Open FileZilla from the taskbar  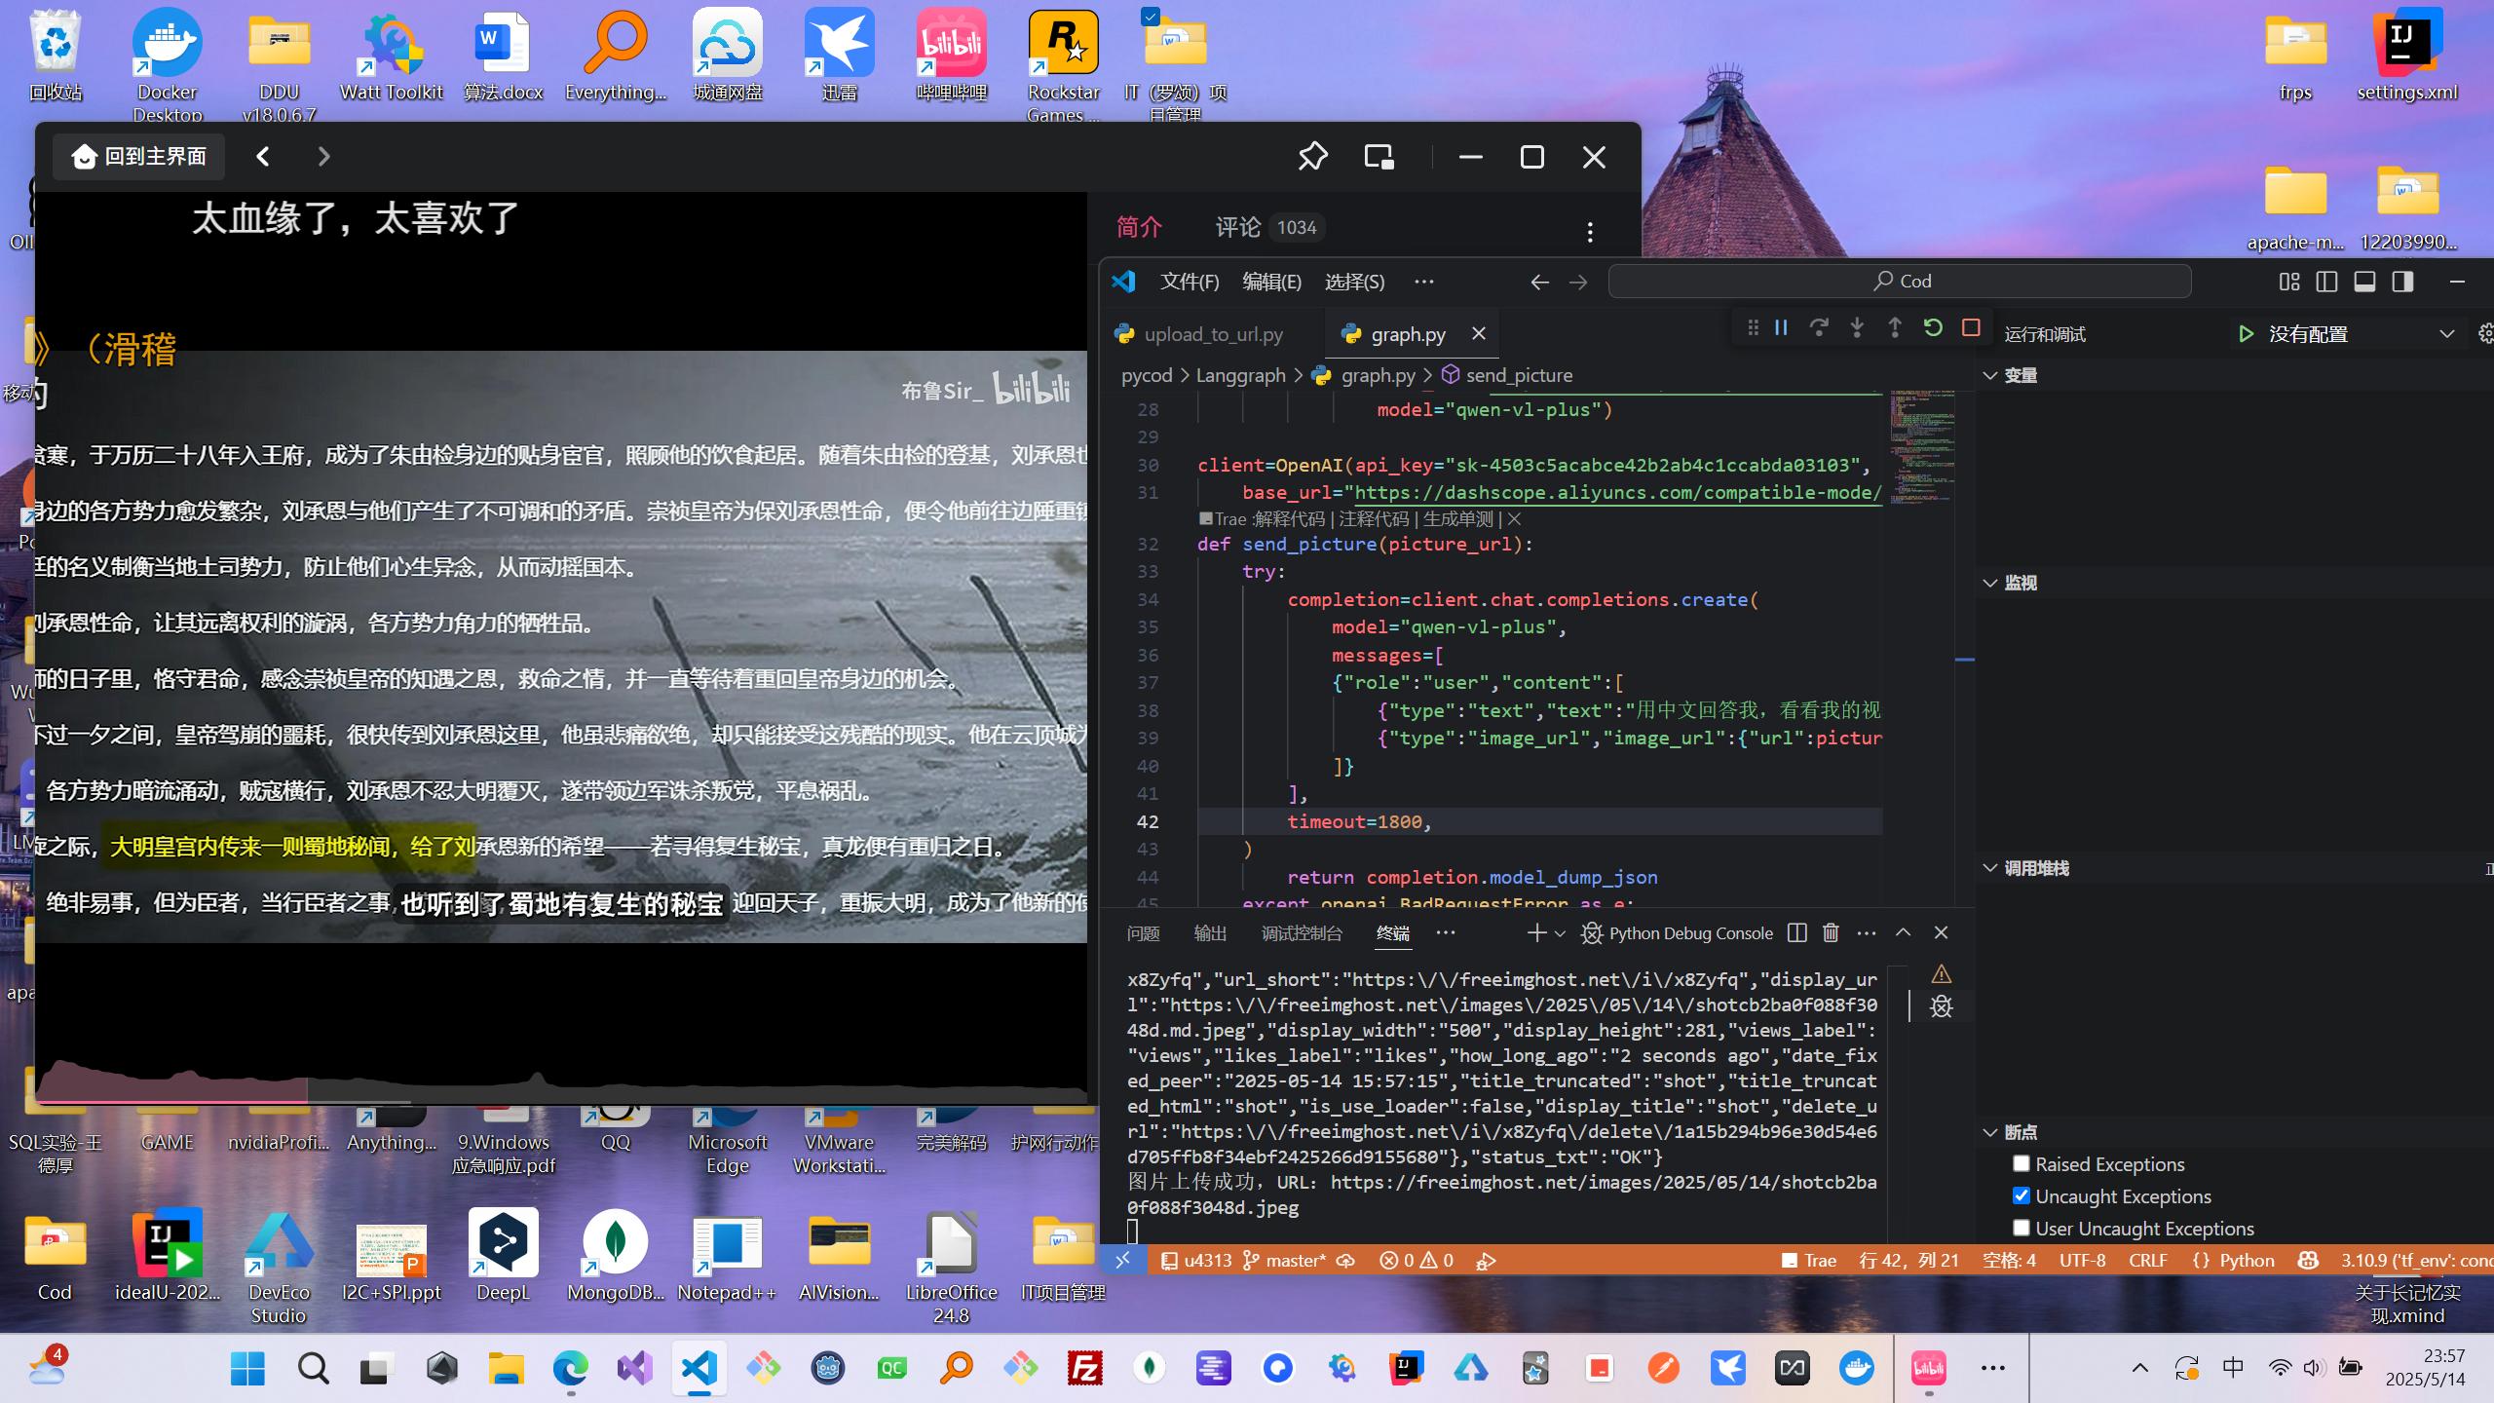click(x=1084, y=1369)
